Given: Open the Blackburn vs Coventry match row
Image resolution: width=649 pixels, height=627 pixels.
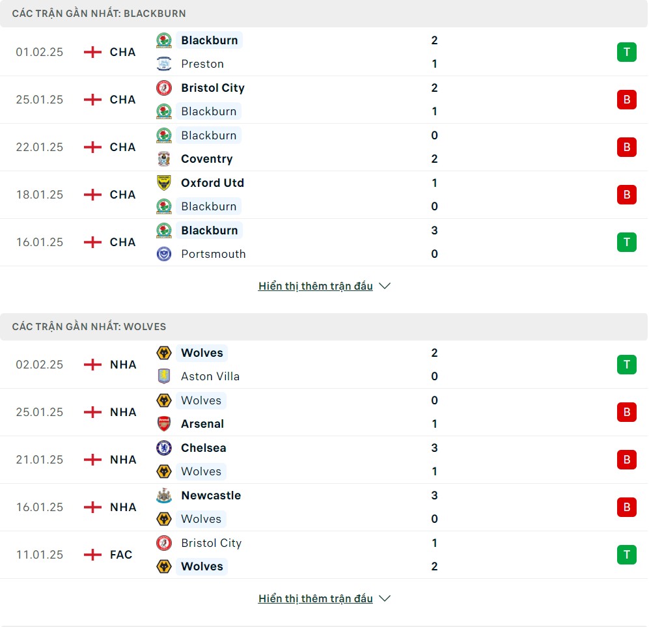Looking at the screenshot, I should coord(324,147).
